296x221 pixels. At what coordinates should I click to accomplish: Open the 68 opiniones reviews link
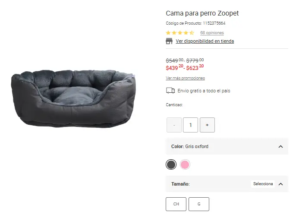pos(212,33)
